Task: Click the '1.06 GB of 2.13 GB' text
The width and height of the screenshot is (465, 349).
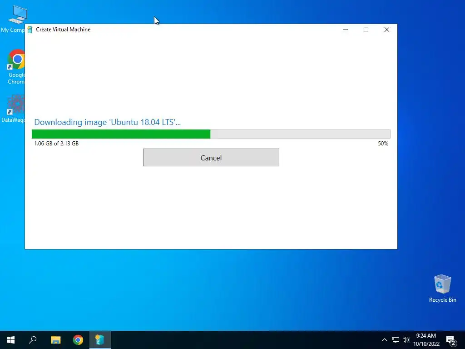Action: coord(56,143)
